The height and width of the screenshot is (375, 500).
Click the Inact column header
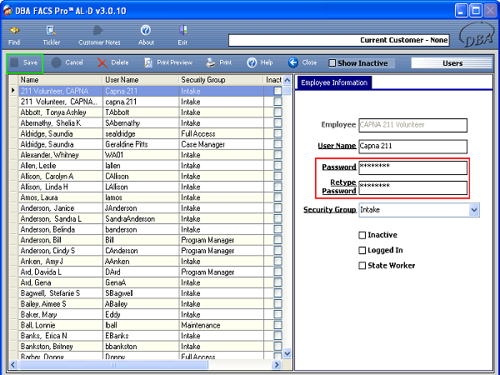(273, 80)
